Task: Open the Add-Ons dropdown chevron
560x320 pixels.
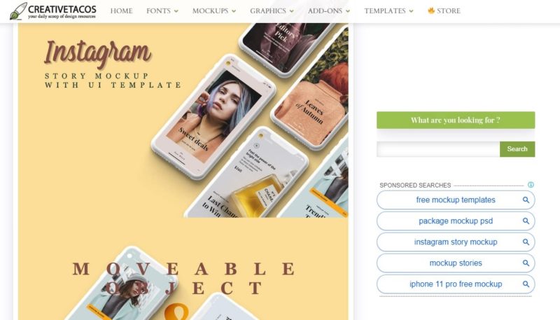Action: coord(348,11)
